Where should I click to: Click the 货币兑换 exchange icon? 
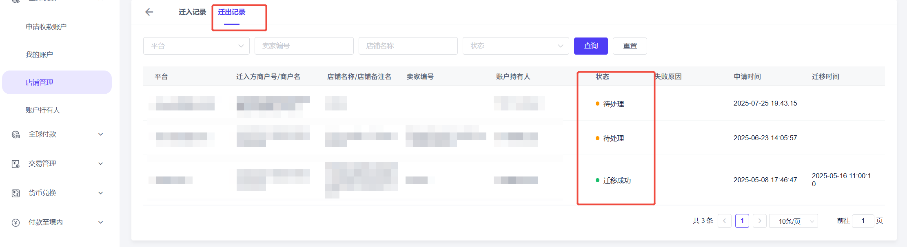[16, 193]
